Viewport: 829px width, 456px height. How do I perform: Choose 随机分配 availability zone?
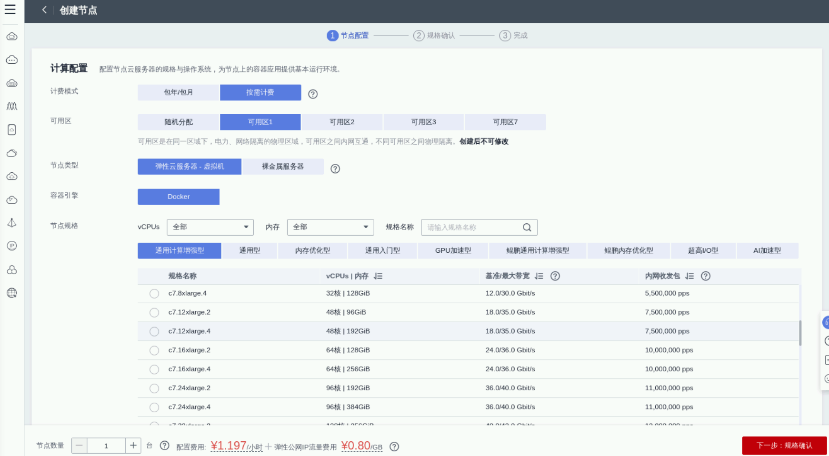click(178, 122)
